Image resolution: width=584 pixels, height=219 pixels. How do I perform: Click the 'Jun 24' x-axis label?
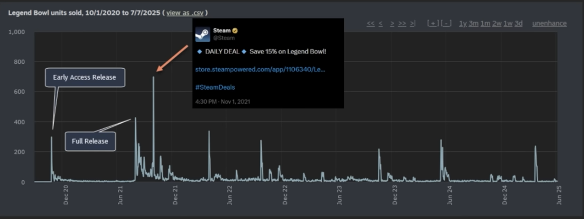449,195
